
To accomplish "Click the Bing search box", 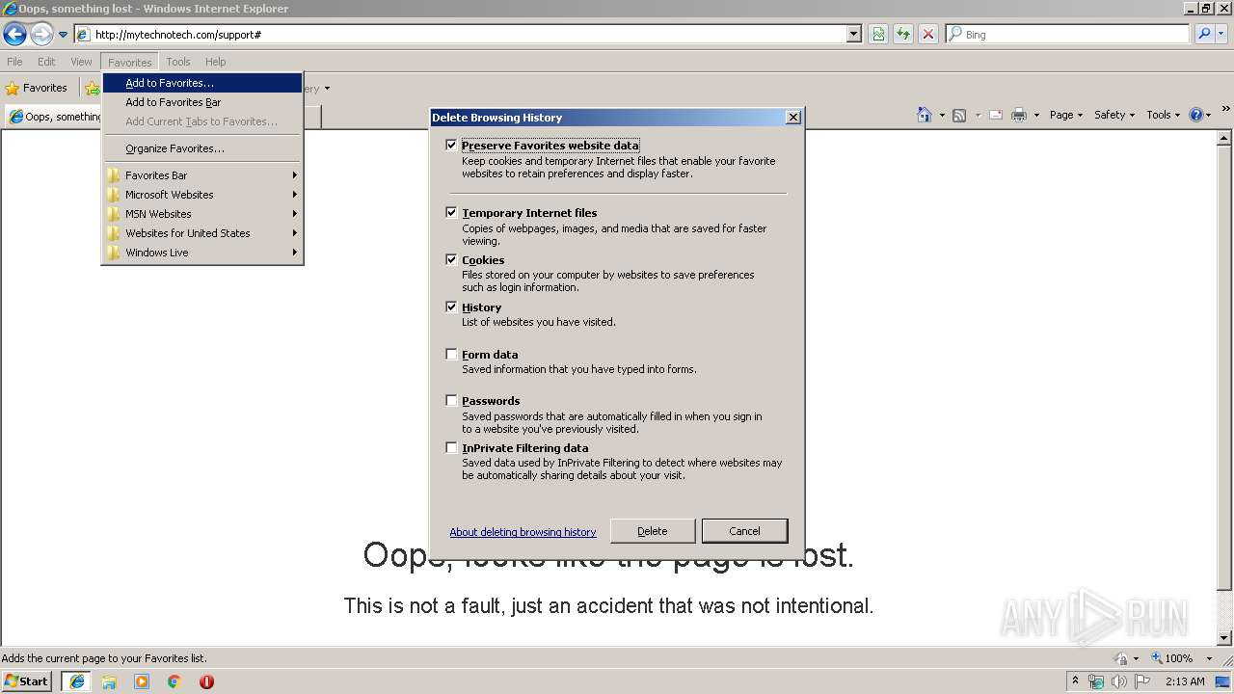I will click(1068, 34).
